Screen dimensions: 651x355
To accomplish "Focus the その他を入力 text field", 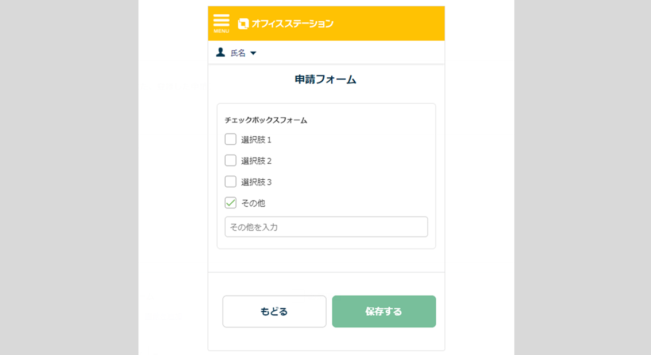I will coord(326,227).
